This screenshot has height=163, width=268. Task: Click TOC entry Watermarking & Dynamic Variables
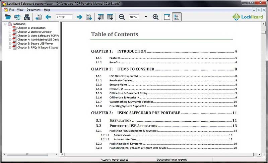point(166,102)
